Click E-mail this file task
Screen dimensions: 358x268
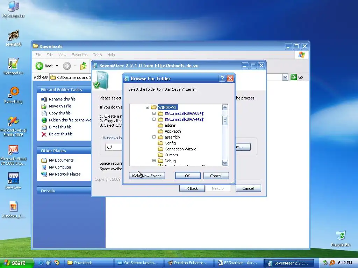[56, 127]
